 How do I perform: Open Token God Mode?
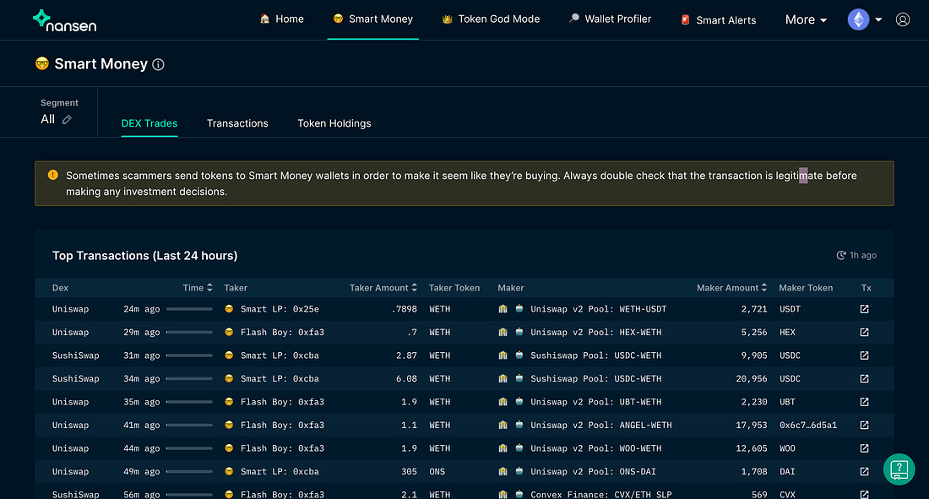pos(492,19)
